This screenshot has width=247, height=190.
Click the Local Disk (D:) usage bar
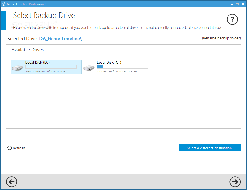tap(51, 67)
